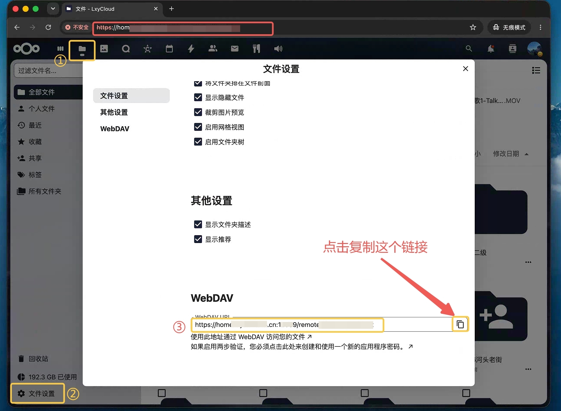Image resolution: width=561 pixels, height=411 pixels.
Task: Sort by 修改日期 column header
Action: (x=510, y=154)
